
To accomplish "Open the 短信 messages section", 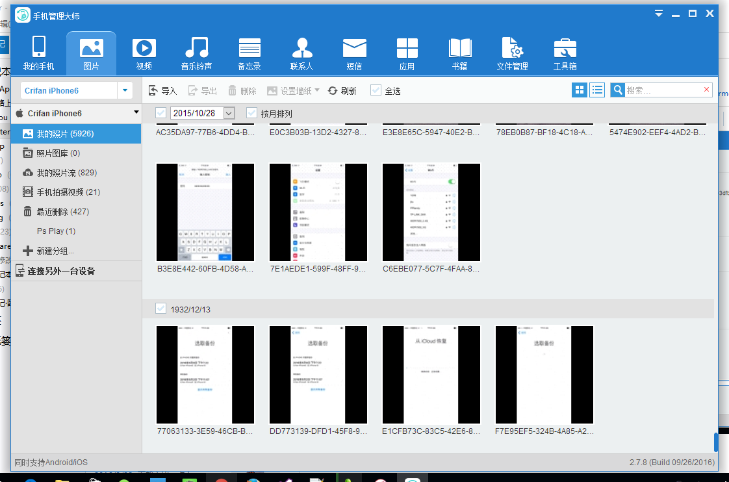I will [354, 53].
